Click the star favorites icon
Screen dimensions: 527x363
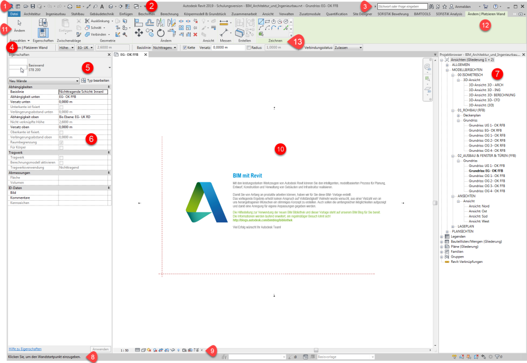coord(445,6)
